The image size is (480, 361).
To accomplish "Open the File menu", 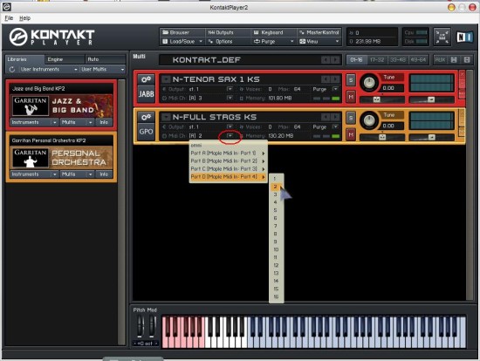I will (x=9, y=18).
